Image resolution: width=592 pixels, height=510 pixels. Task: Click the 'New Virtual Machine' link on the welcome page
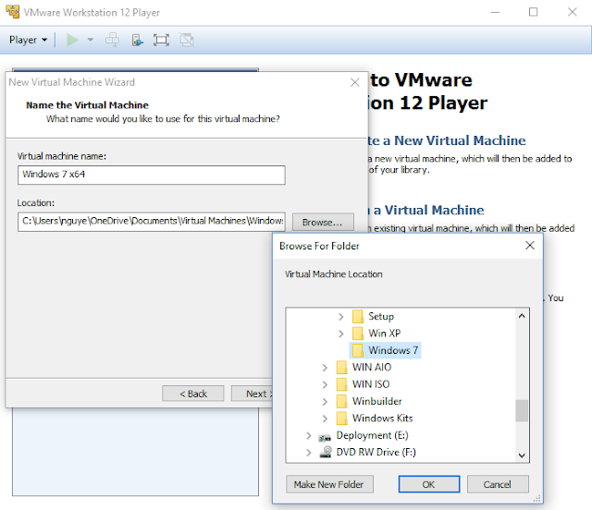click(x=460, y=140)
